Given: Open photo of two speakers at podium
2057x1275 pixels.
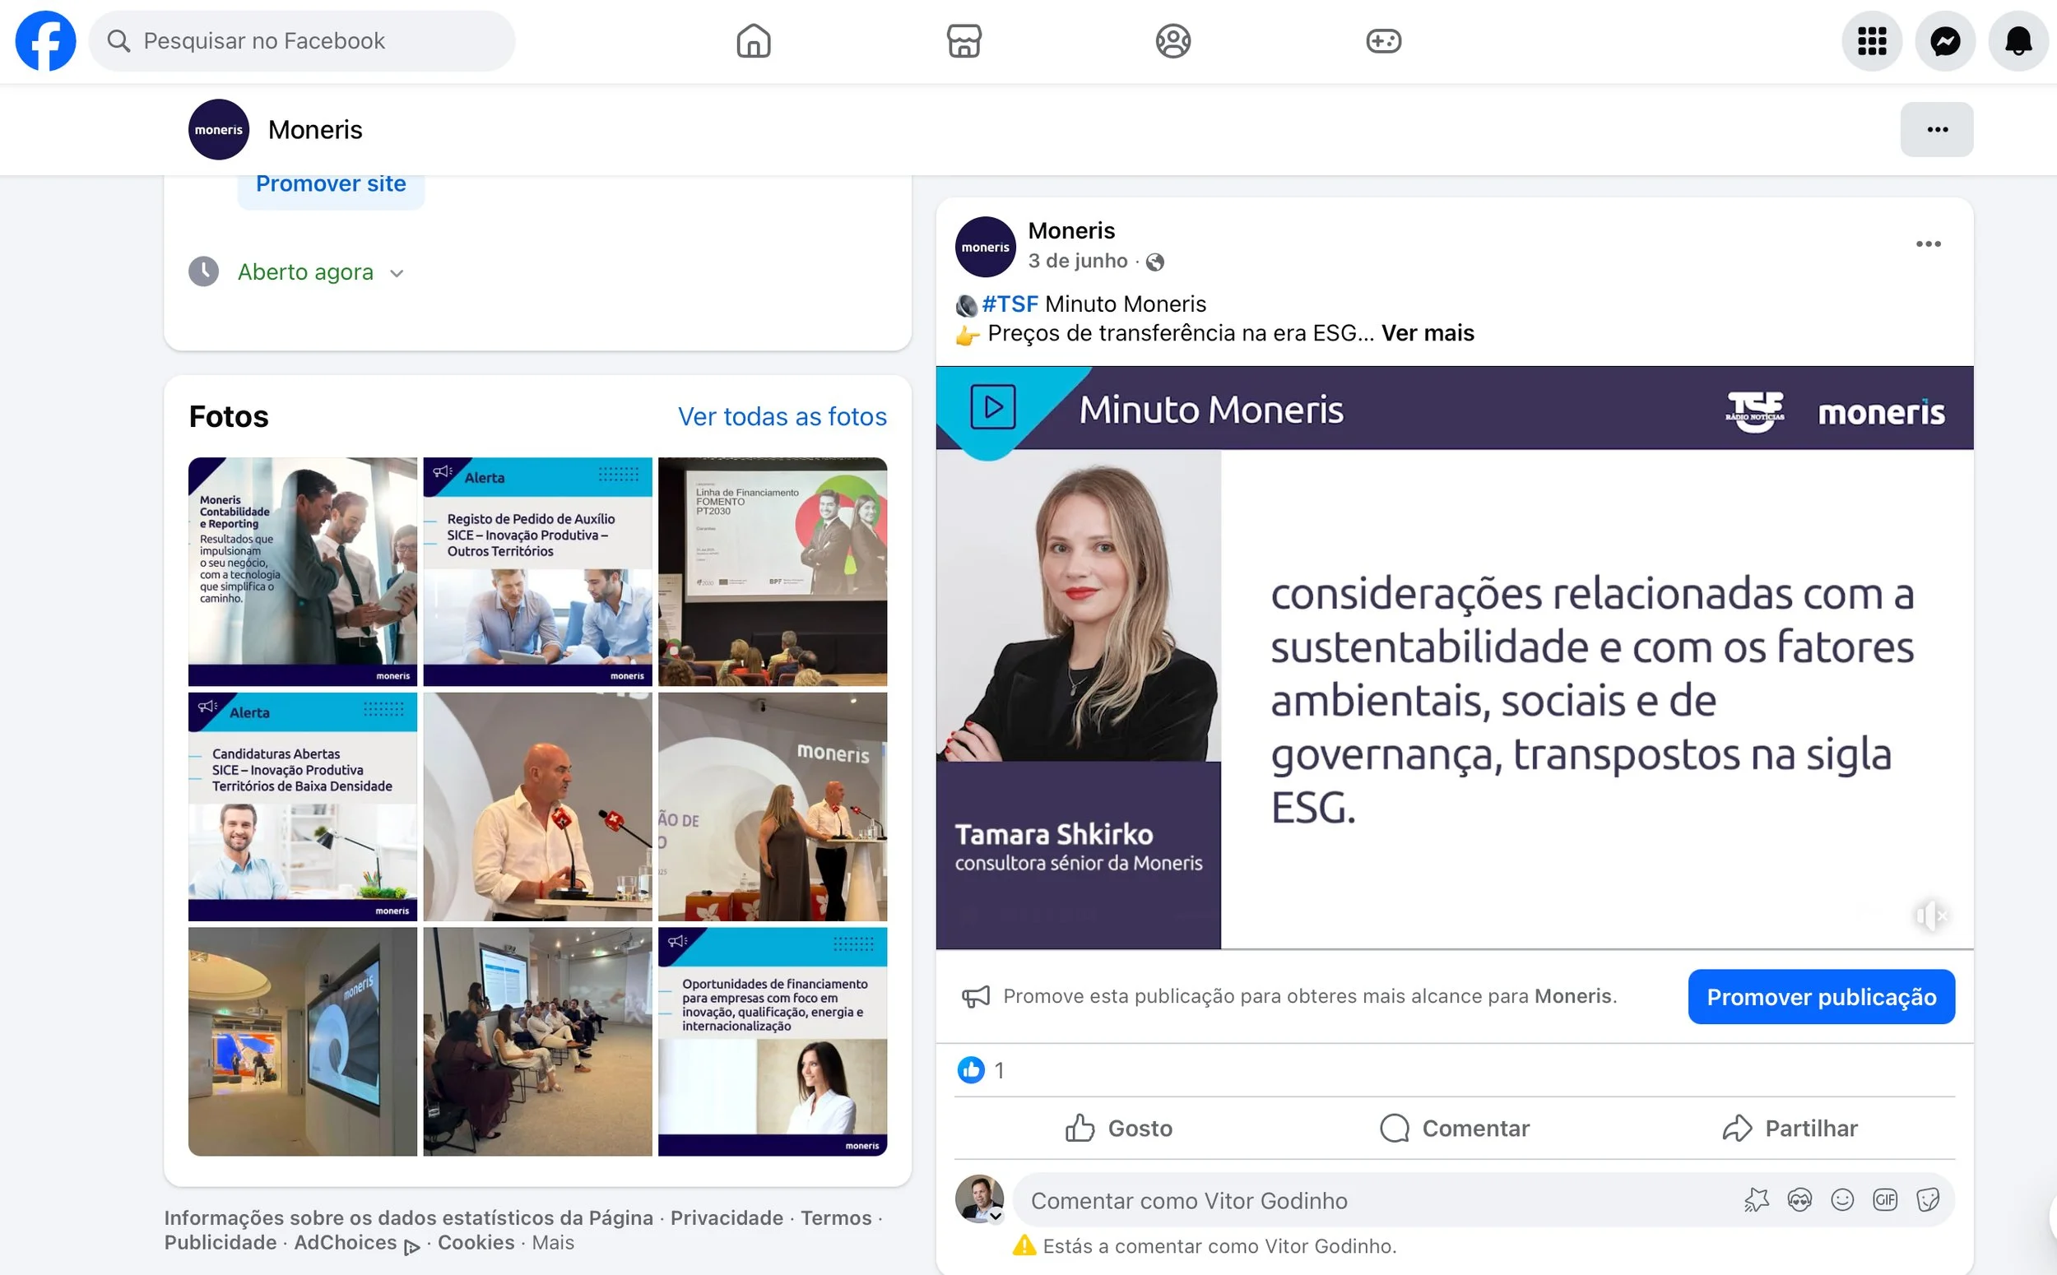Looking at the screenshot, I should (x=772, y=806).
